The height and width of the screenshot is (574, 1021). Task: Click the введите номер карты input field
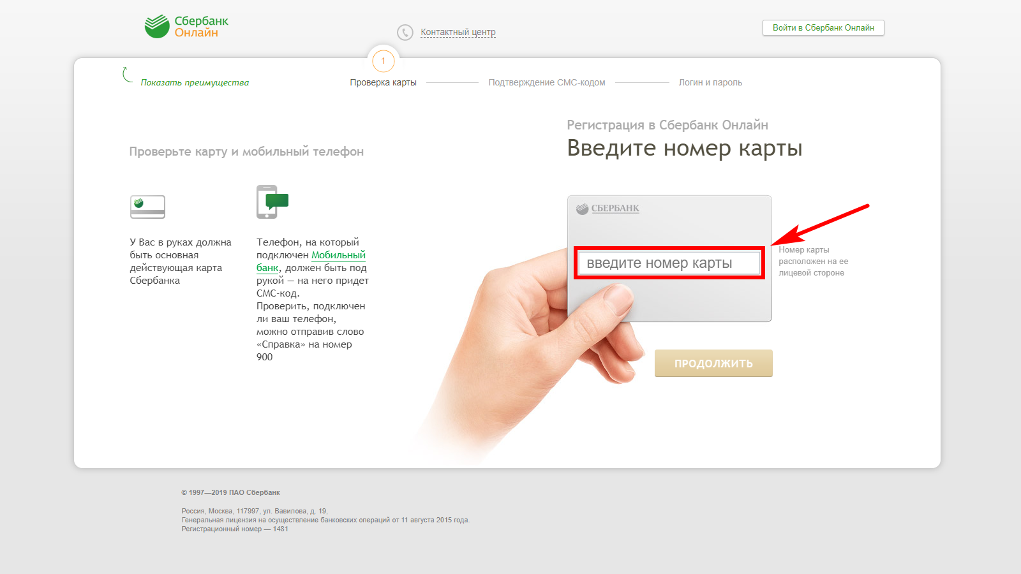click(x=670, y=263)
